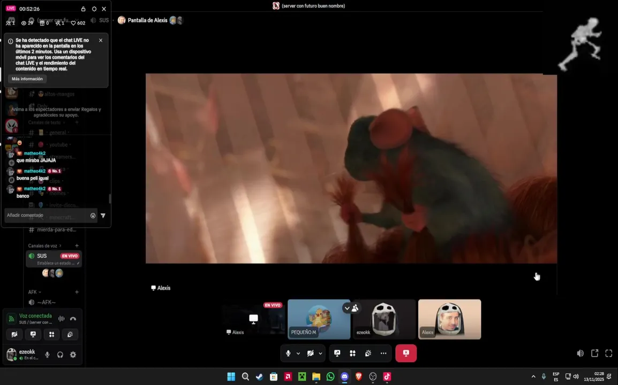Viewport: 618px width, 385px height.
Task: Toggle camera in the voice panel
Action: tap(14, 334)
